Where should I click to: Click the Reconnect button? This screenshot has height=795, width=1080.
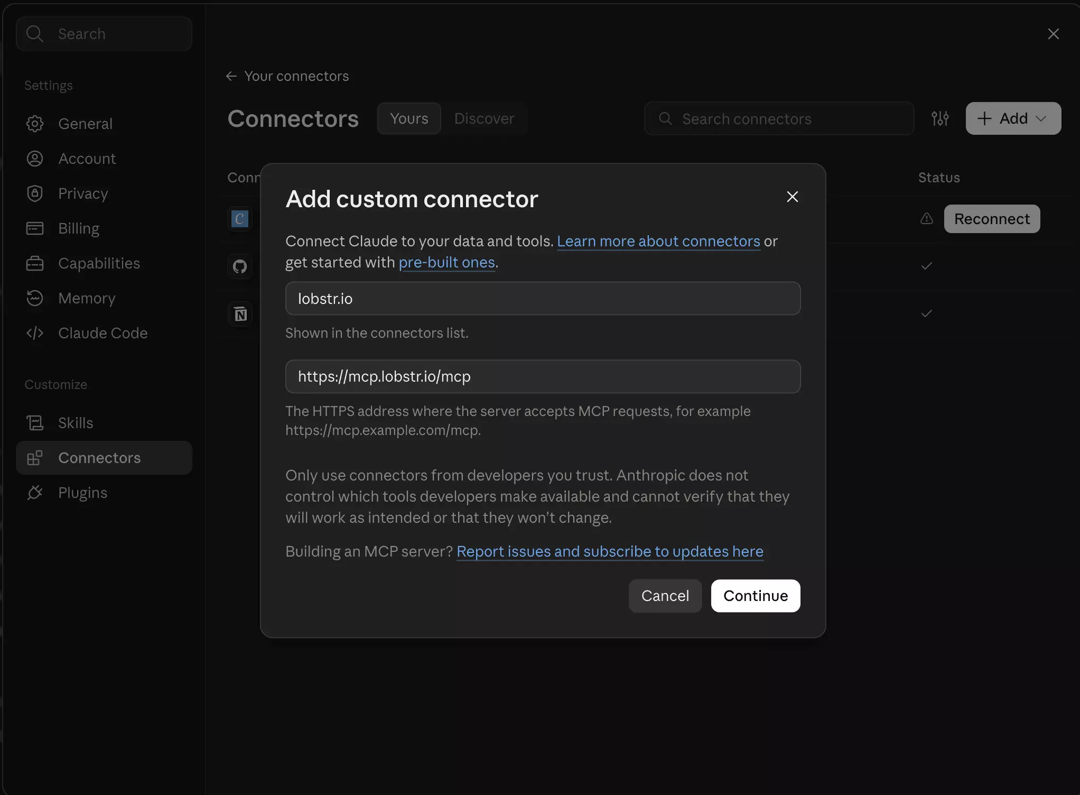click(992, 219)
